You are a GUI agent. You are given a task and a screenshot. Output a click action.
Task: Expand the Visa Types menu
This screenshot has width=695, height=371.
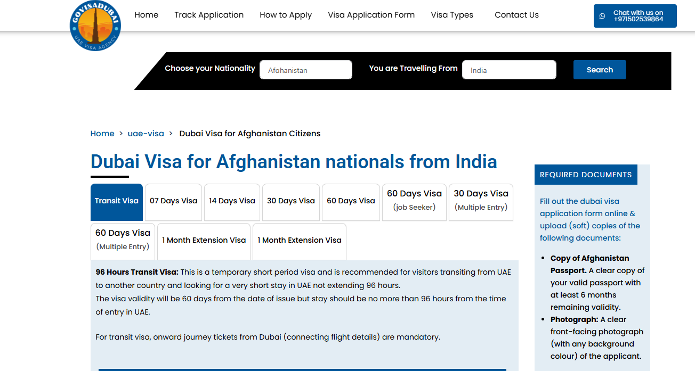tap(451, 15)
